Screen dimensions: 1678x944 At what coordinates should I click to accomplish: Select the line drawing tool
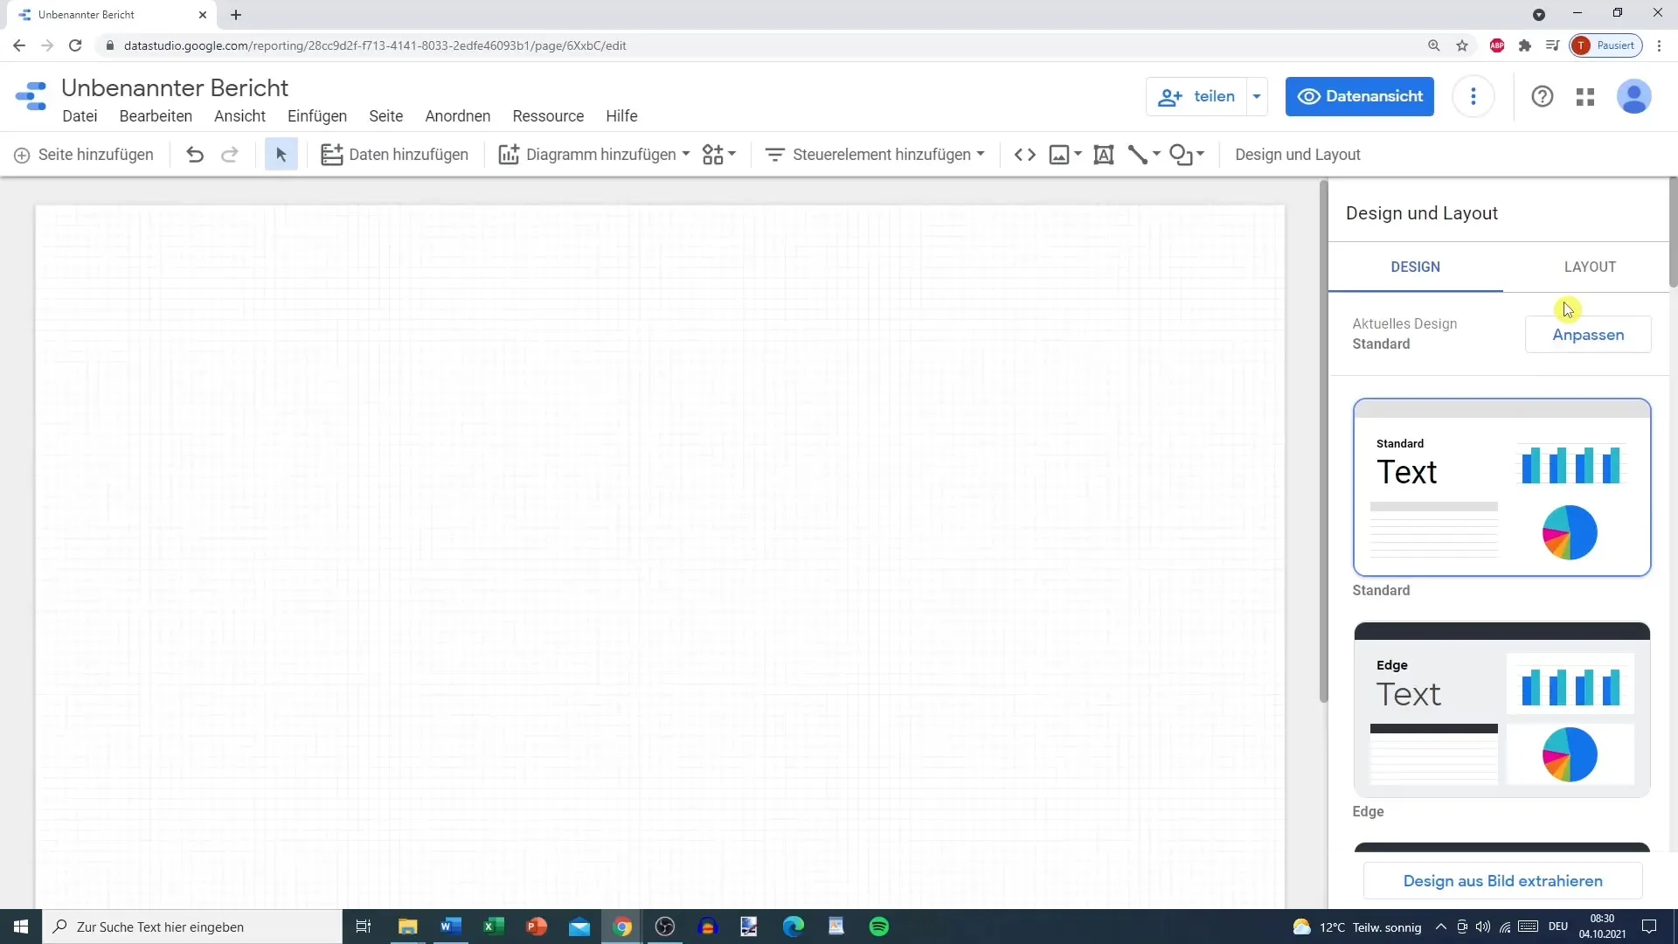1137,155
